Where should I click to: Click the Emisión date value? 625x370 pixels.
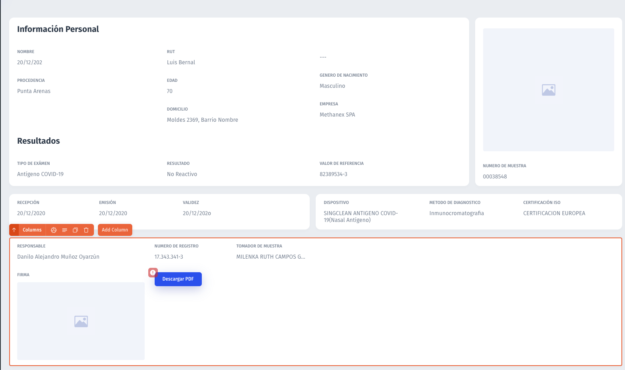pyautogui.click(x=113, y=213)
